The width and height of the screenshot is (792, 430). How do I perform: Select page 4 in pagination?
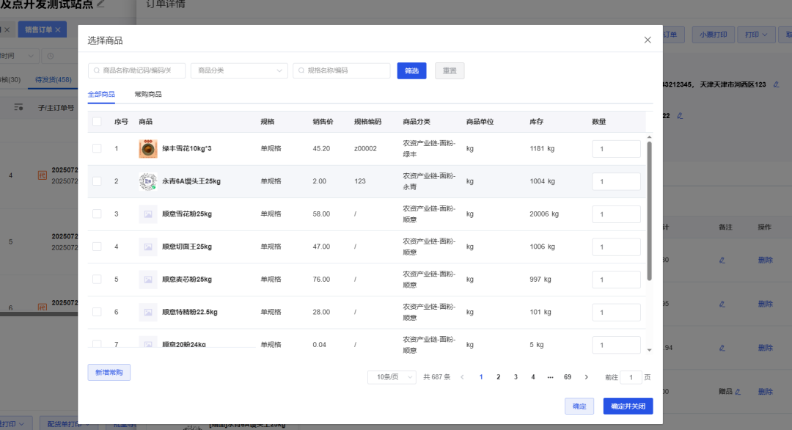[533, 377]
